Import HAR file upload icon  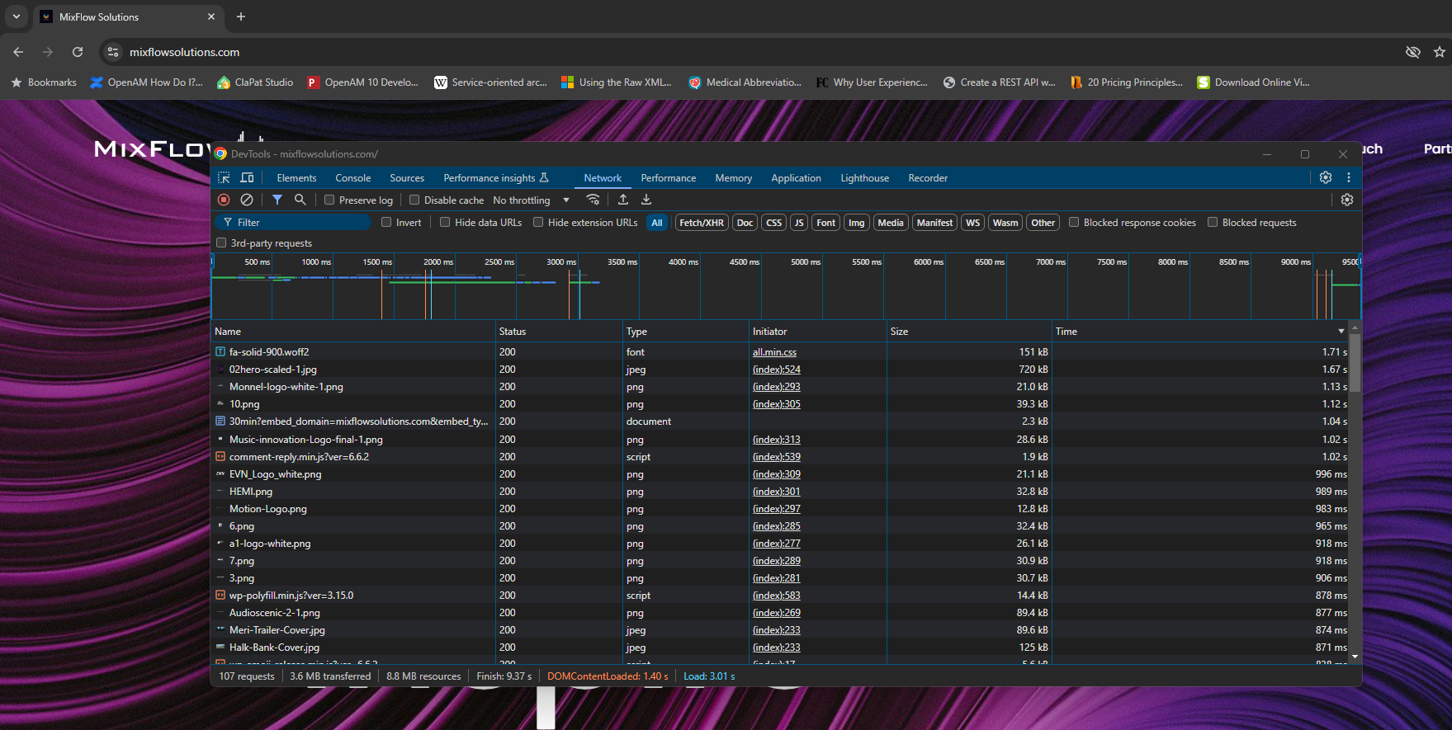pos(623,200)
